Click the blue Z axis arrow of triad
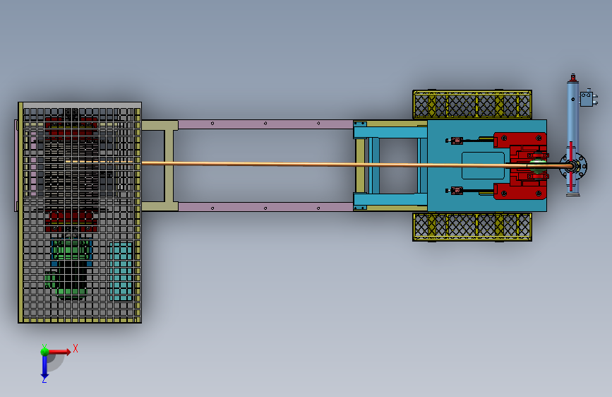 [x=44, y=368]
